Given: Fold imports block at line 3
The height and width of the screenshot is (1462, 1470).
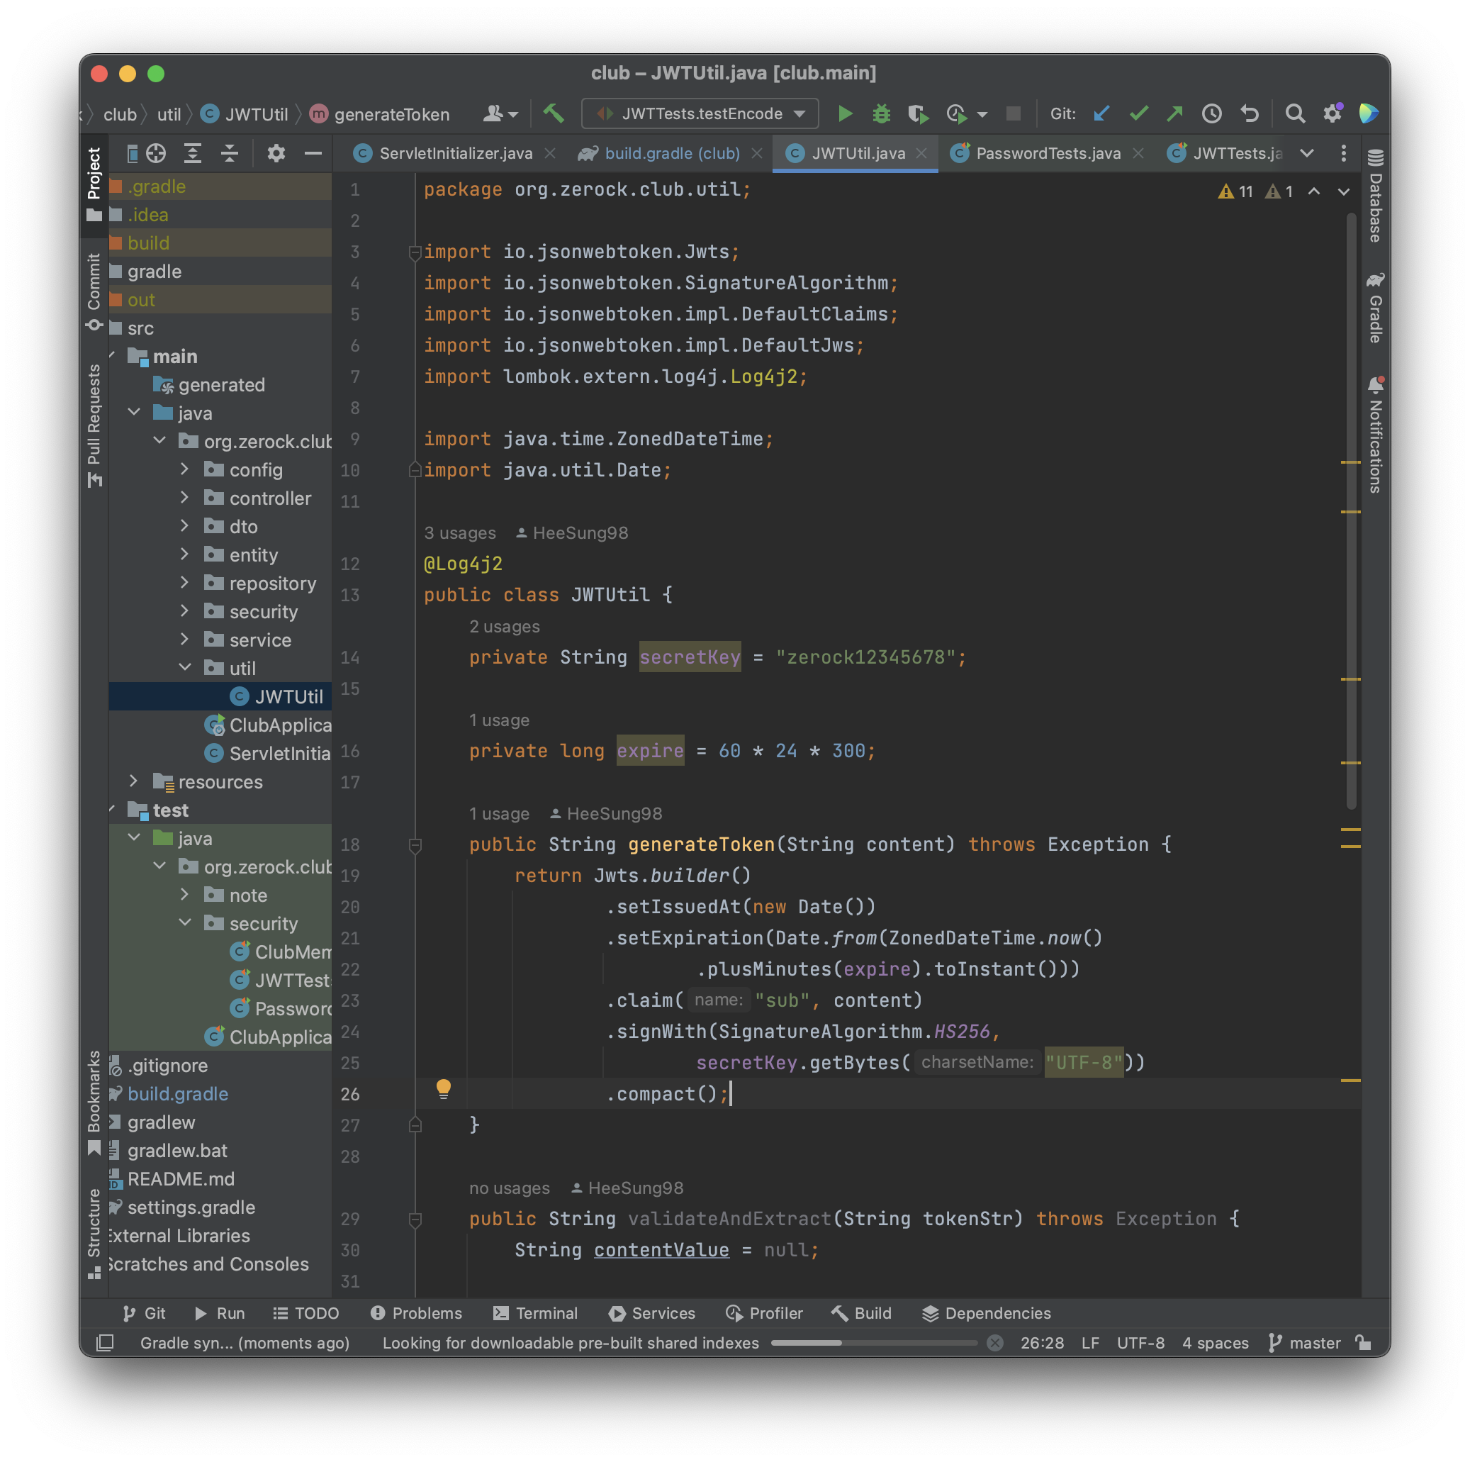Looking at the screenshot, I should click(x=415, y=252).
